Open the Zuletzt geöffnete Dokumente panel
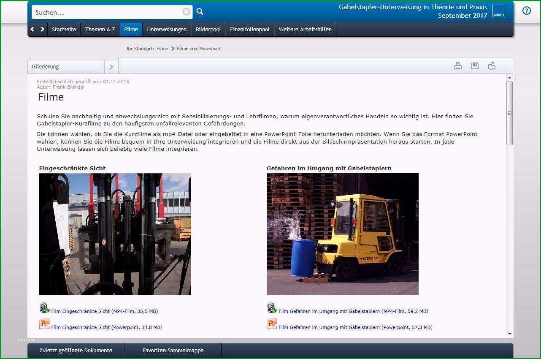 tap(76, 350)
